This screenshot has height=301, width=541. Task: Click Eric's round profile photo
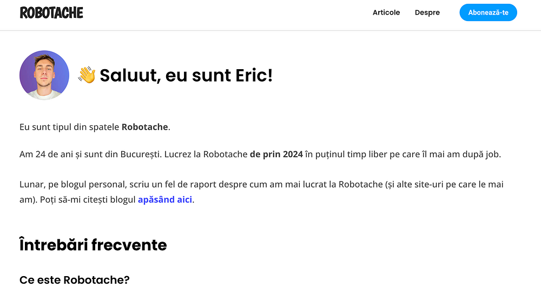pyautogui.click(x=44, y=75)
